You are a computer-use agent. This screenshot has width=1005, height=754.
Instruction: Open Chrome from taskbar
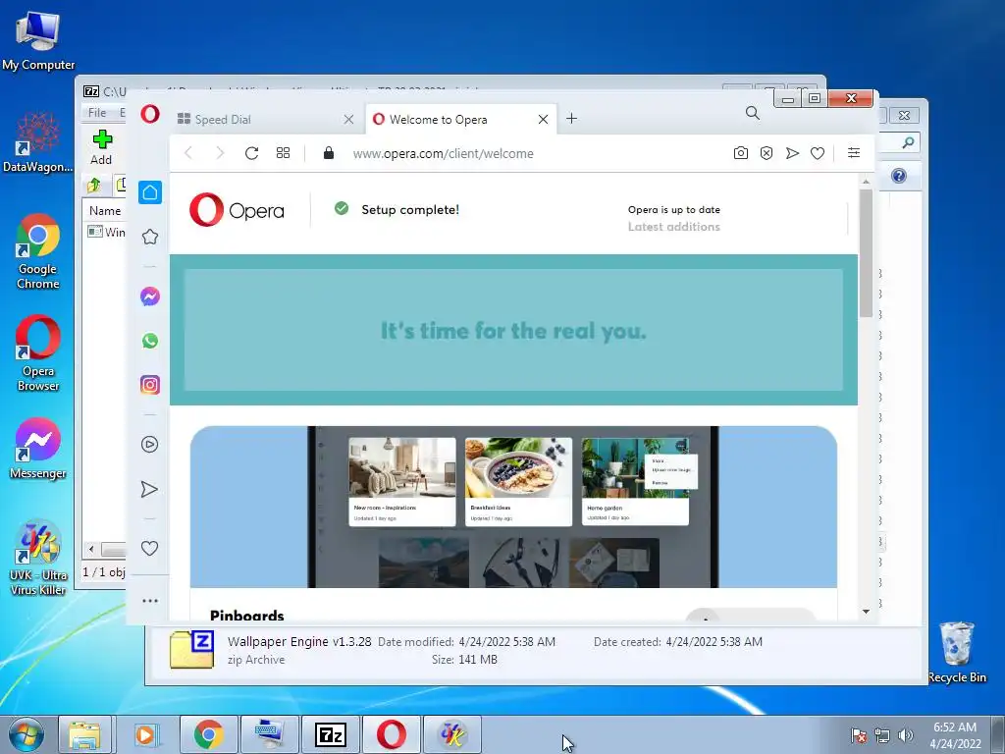pyautogui.click(x=208, y=734)
